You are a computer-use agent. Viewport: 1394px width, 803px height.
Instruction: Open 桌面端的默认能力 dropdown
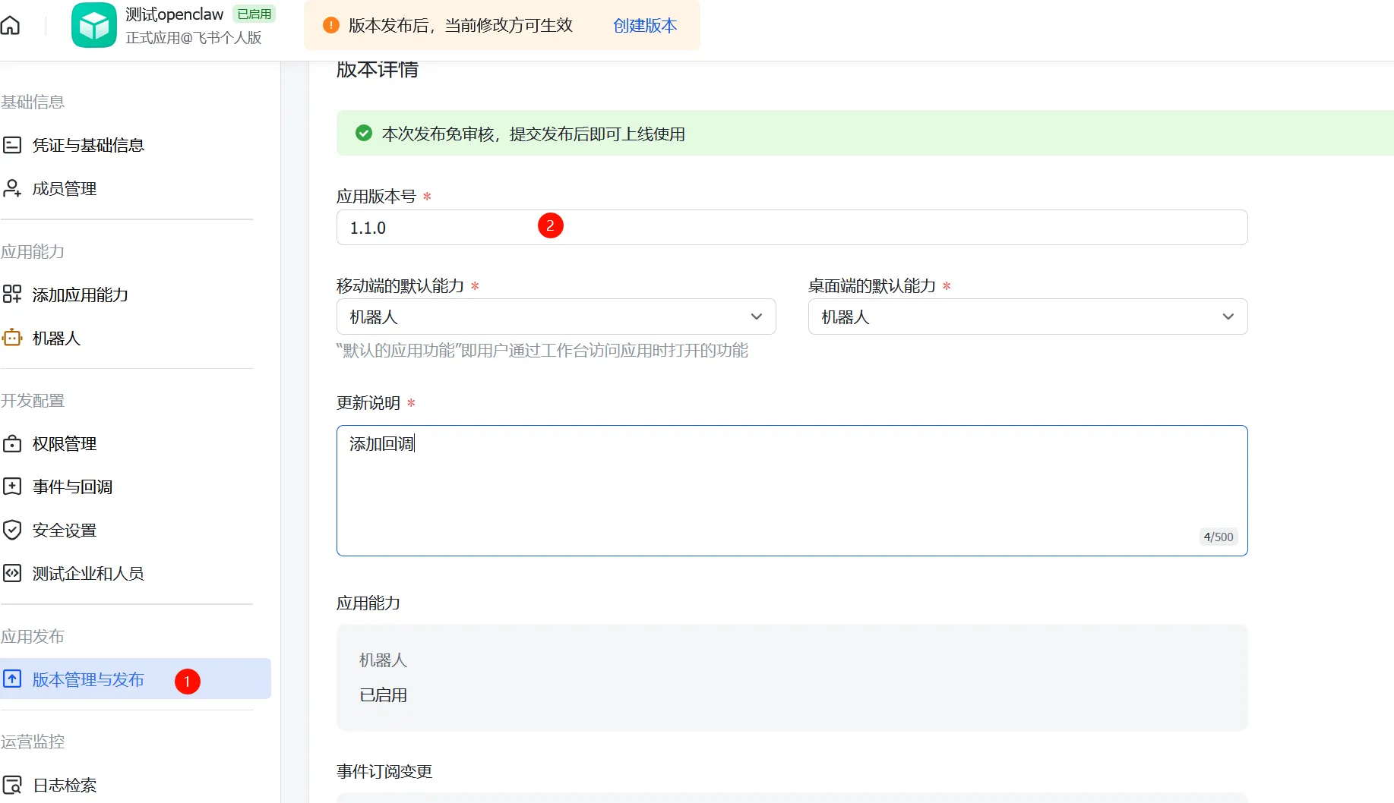(1028, 316)
